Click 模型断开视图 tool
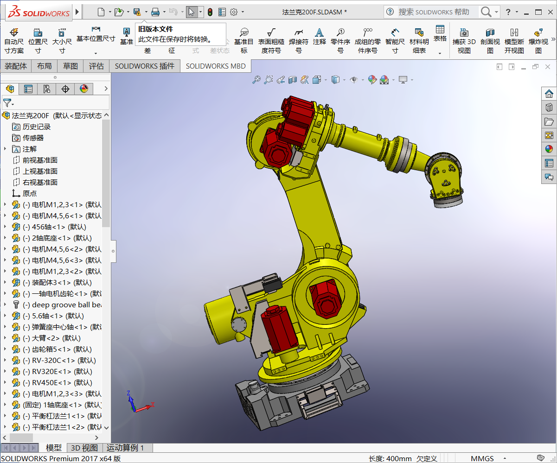Screen dimensions: 557x463 coord(514,41)
